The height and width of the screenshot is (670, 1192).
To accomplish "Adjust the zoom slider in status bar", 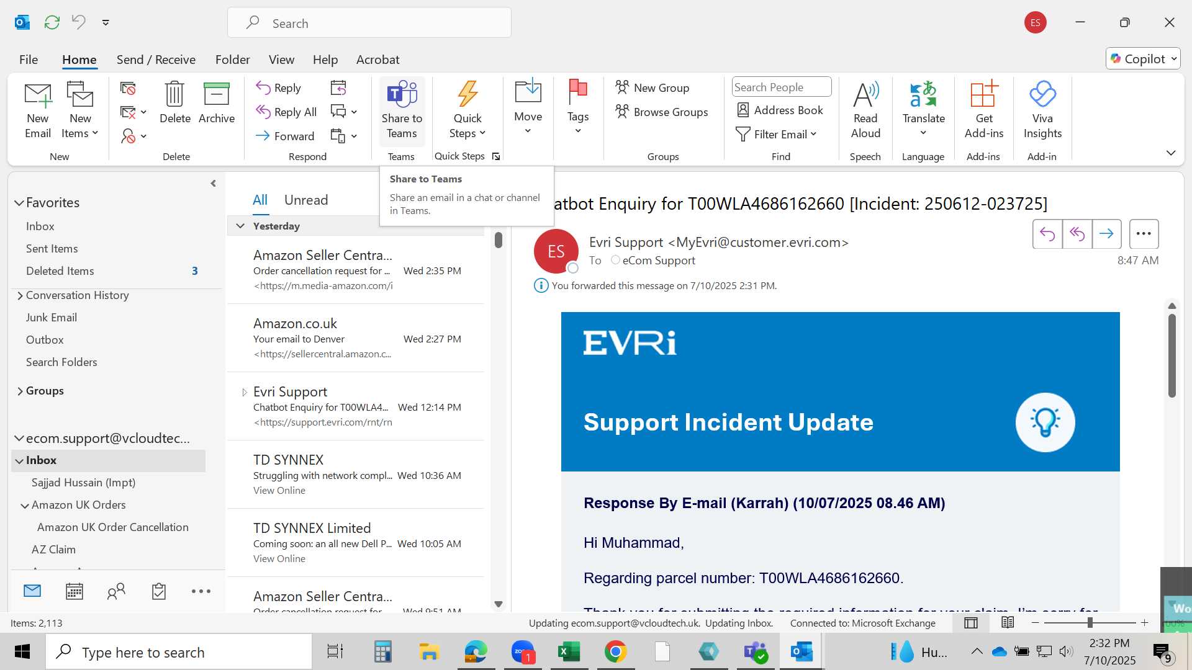I will tap(1090, 623).
